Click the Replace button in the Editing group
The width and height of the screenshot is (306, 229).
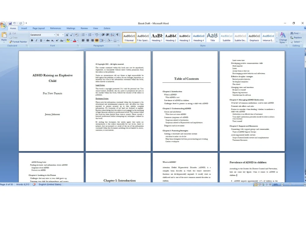(296, 37)
